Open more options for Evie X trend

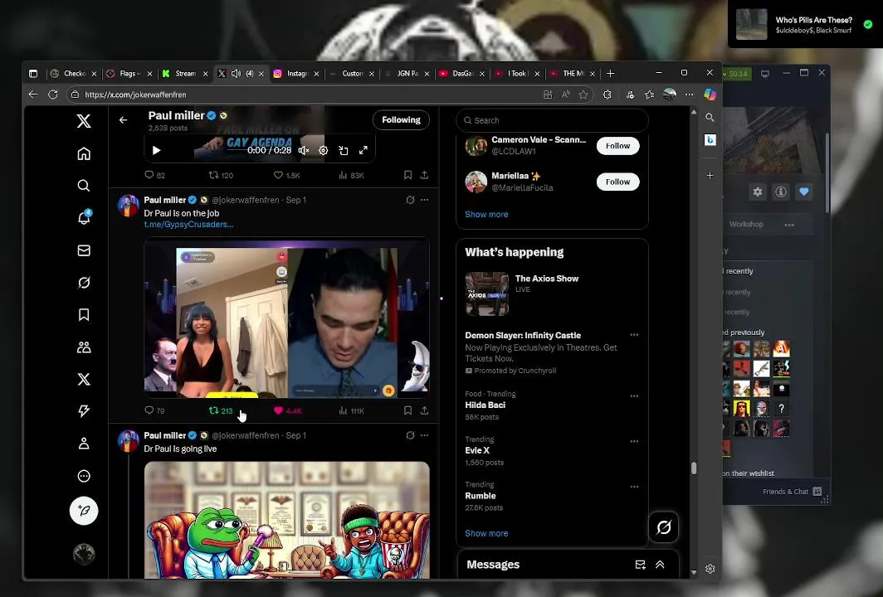(x=634, y=441)
